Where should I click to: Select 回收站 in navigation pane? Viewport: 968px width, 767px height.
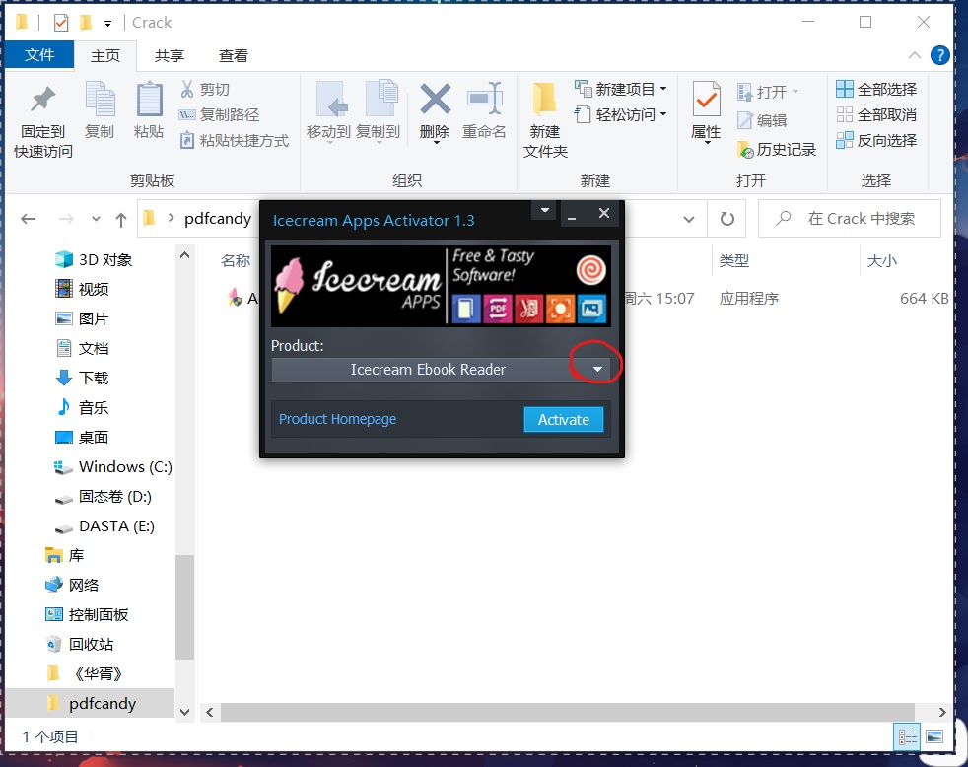[79, 644]
